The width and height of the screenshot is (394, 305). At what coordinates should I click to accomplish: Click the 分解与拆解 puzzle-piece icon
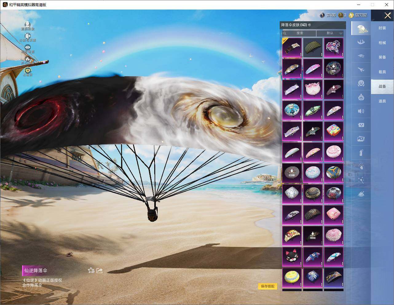pos(28,36)
